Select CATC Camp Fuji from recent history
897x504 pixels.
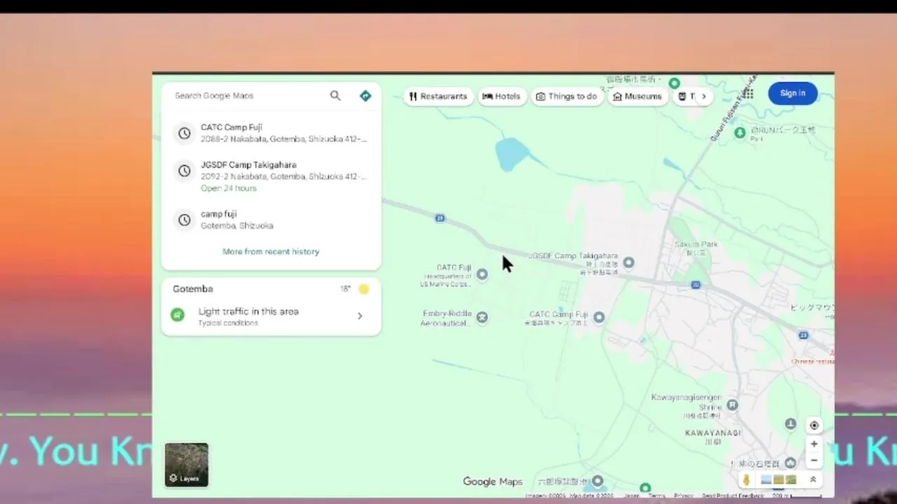click(x=271, y=133)
